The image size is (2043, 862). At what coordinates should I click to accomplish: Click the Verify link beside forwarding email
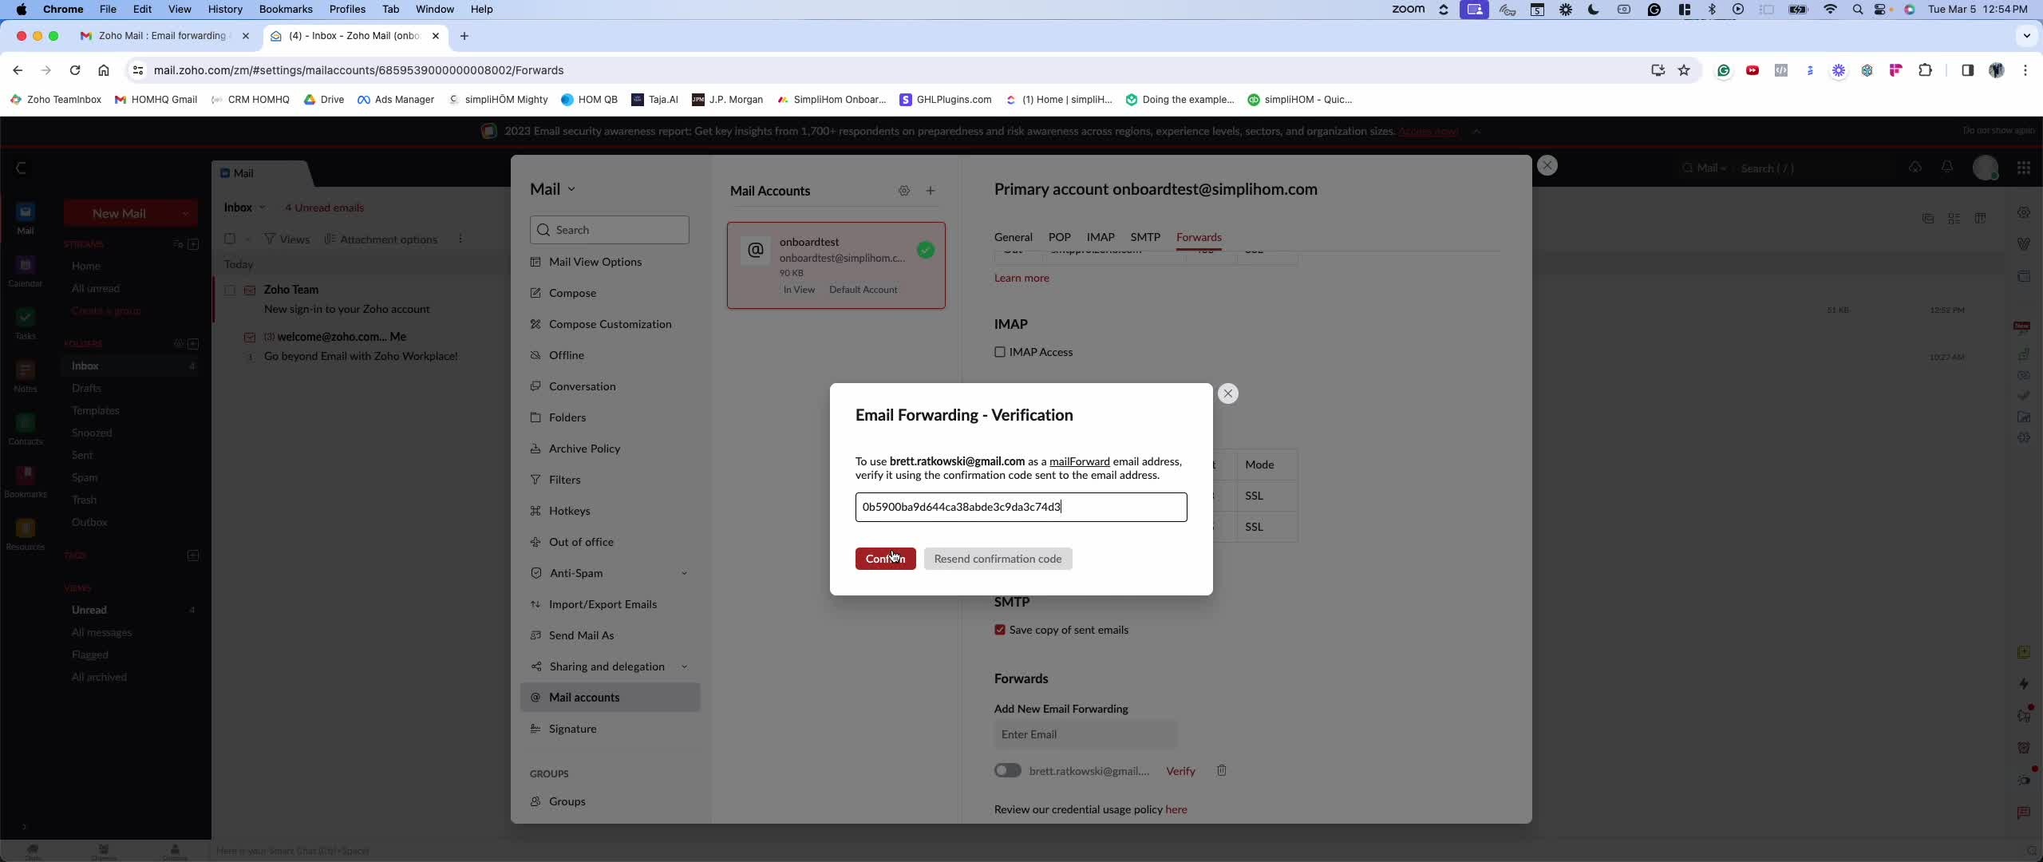[x=1180, y=771]
